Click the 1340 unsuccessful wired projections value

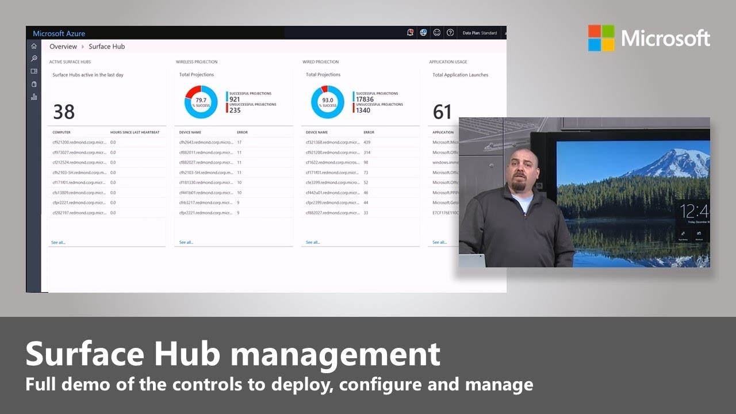363,110
